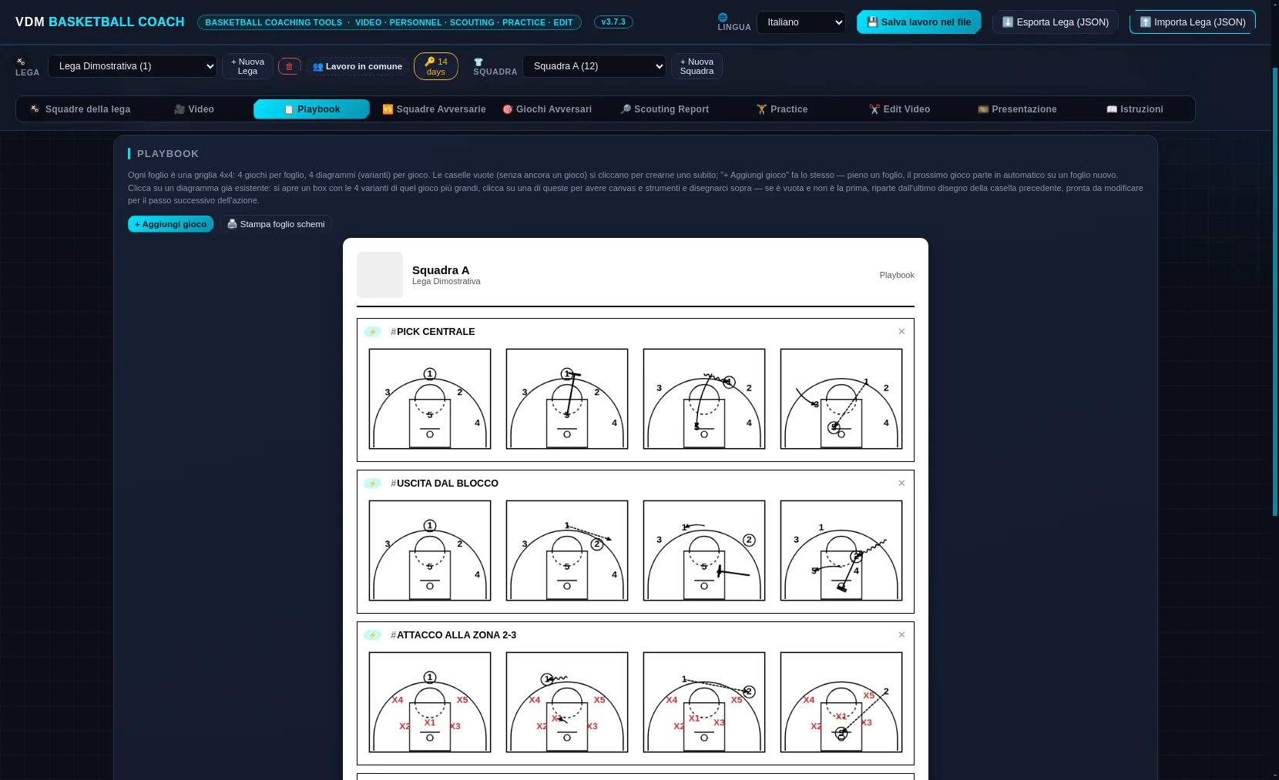The height and width of the screenshot is (780, 1279).
Task: Switch to the Scouting Report tab
Action: coord(664,109)
